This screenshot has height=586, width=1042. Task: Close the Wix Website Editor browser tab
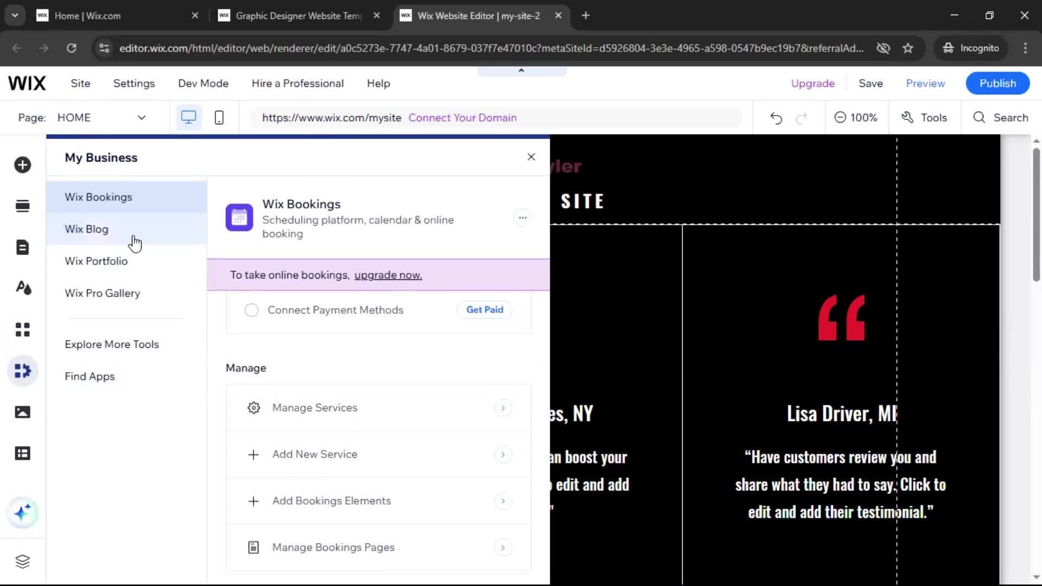tap(558, 16)
